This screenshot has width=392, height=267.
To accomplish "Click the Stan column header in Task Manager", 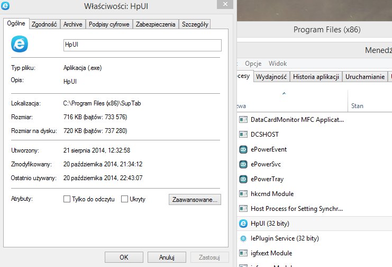I will 357,106.
